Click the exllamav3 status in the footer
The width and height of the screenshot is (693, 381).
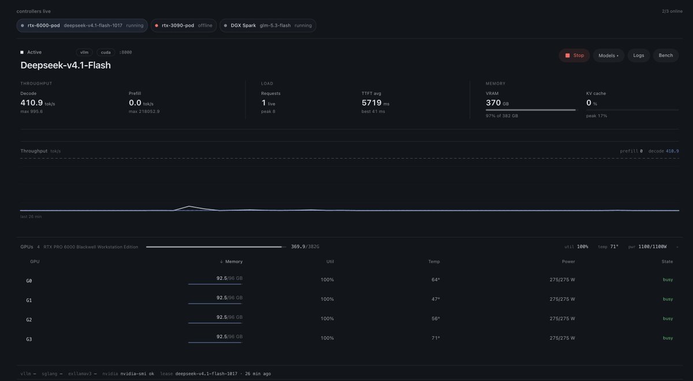click(x=82, y=374)
